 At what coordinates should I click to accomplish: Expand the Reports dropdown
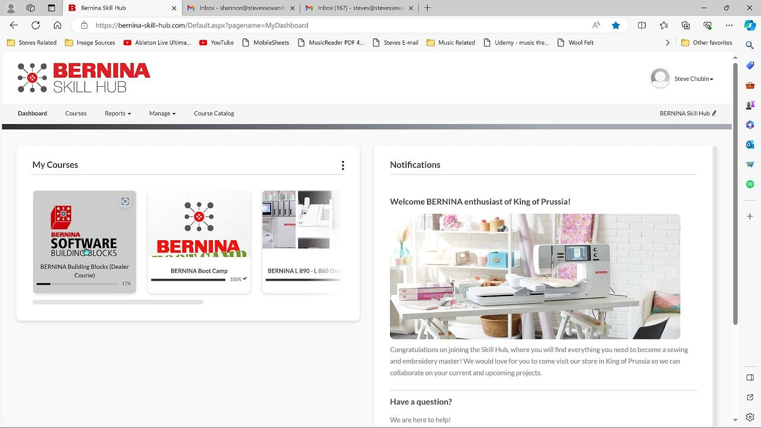pos(117,113)
